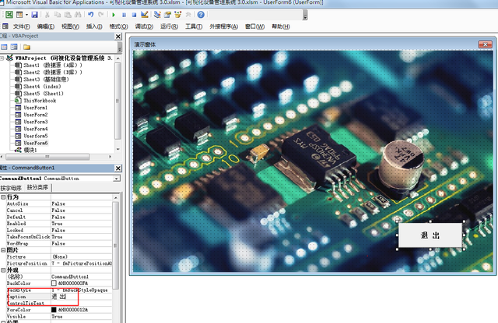Run the macro with green play icon
This screenshot has width=498, height=323.
point(114,15)
